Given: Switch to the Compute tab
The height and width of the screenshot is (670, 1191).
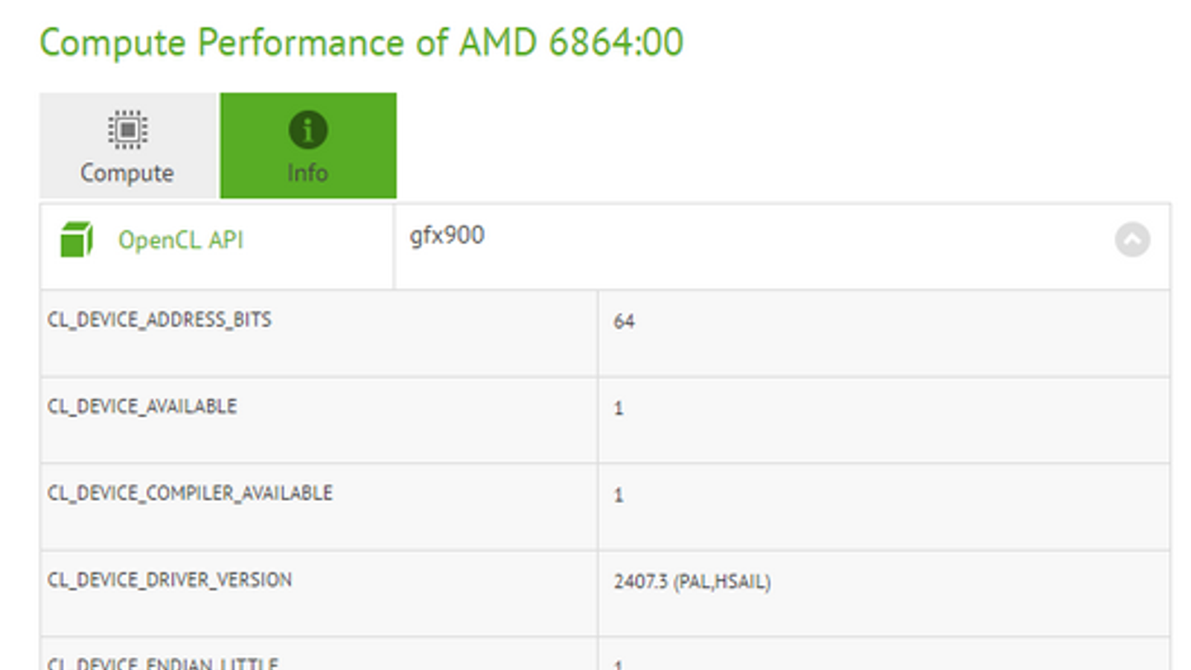Looking at the screenshot, I should (x=127, y=146).
